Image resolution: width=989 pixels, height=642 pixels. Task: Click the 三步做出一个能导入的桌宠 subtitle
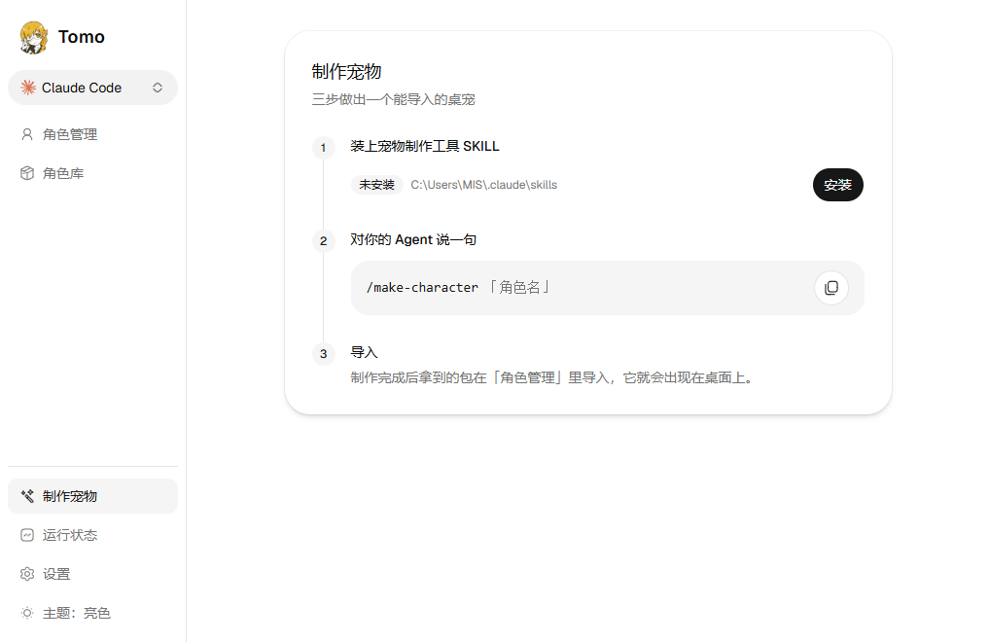393,99
